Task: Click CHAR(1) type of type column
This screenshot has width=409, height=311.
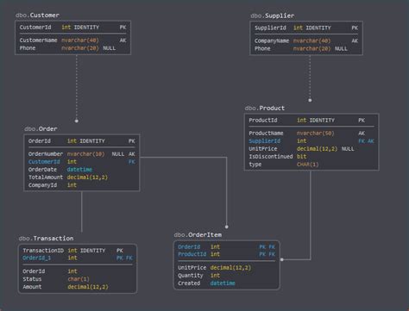Action: point(307,165)
